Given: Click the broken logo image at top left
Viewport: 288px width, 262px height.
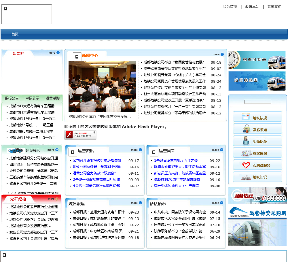Looking at the screenshot, I should click(26, 14).
